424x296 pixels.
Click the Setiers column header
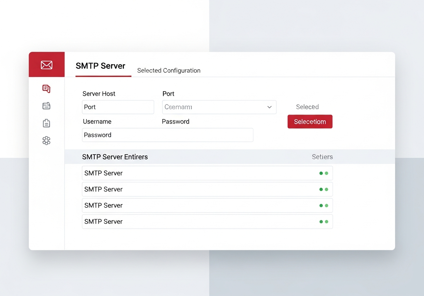pyautogui.click(x=322, y=157)
